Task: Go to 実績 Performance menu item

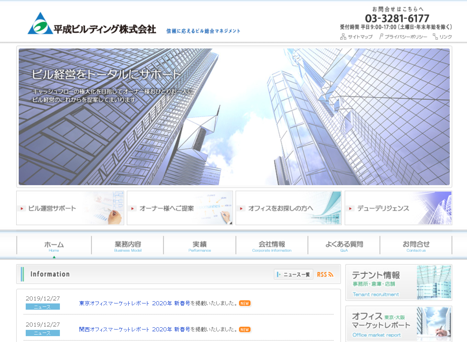Action: (x=200, y=246)
